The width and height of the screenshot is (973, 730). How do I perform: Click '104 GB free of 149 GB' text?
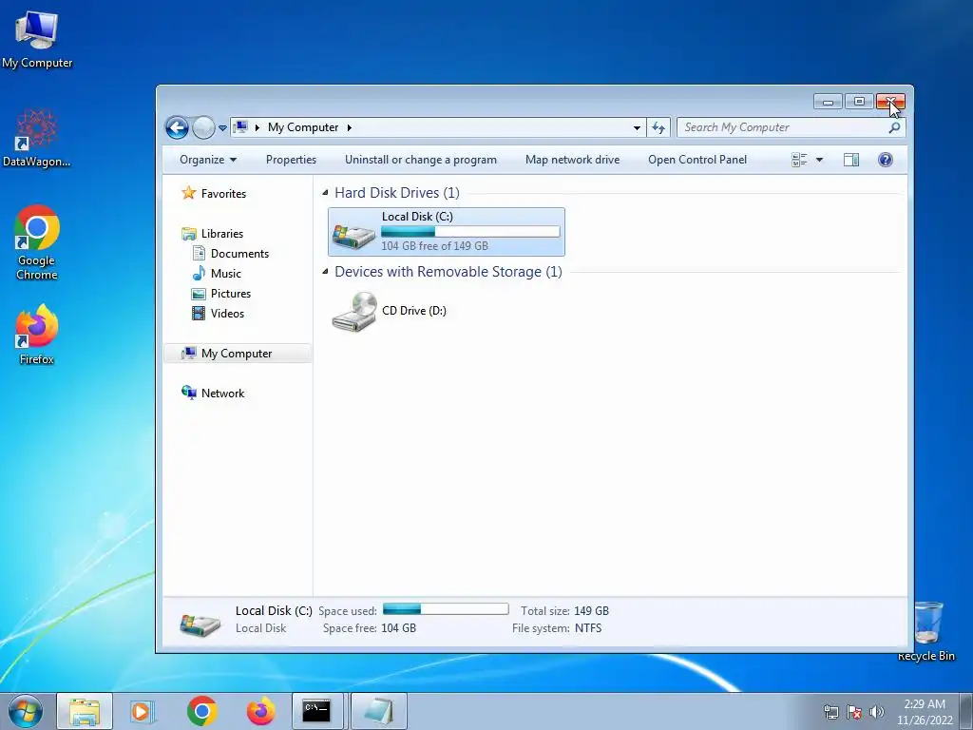(434, 246)
